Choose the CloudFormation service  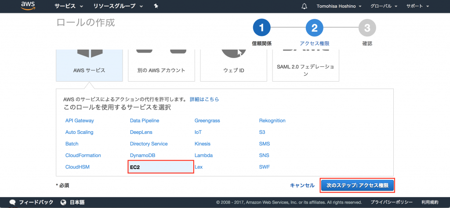(83, 156)
